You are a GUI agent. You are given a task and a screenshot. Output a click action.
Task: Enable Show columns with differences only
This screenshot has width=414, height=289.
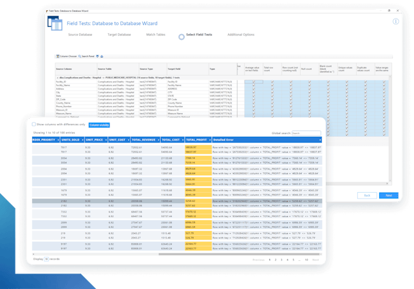coord(33,125)
